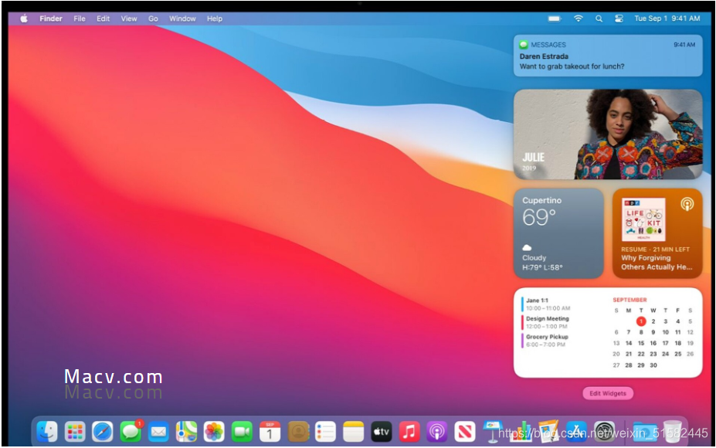Click the Life Kit podcast artwork
The image size is (716, 448).
coord(643,219)
